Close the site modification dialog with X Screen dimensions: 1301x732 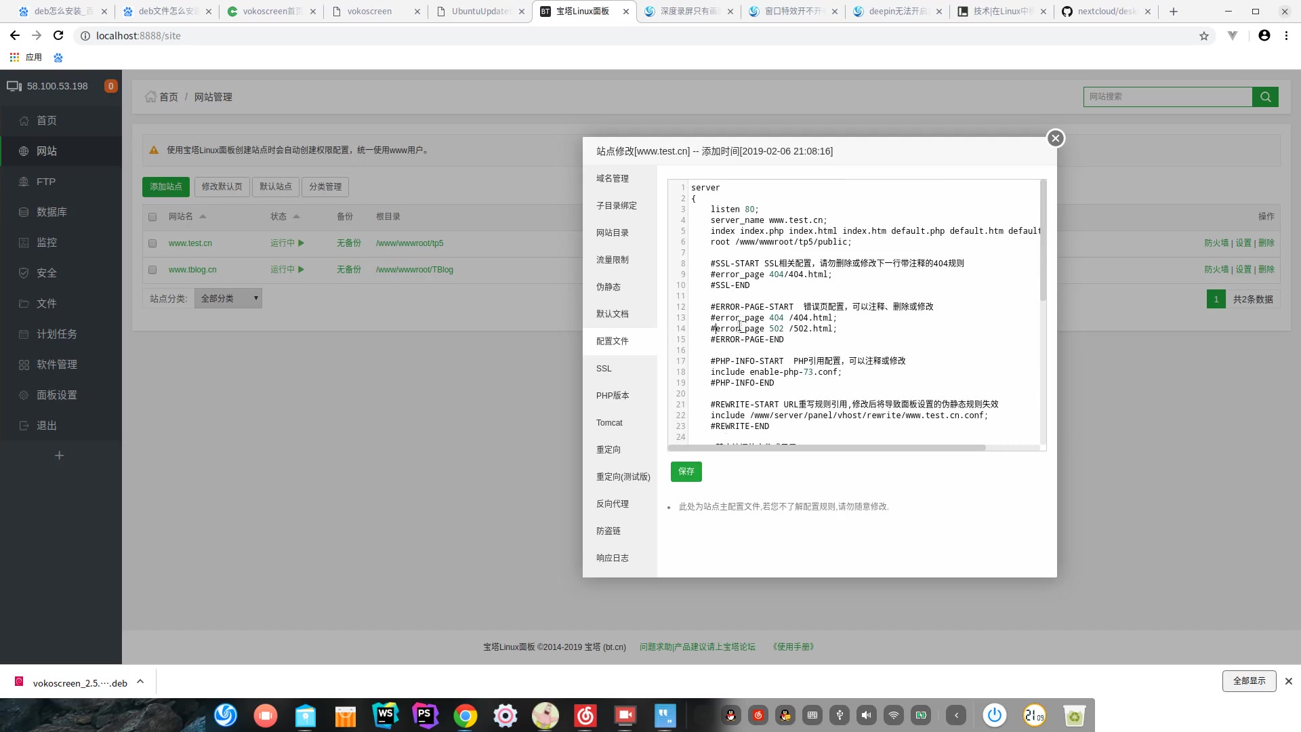pyautogui.click(x=1055, y=138)
